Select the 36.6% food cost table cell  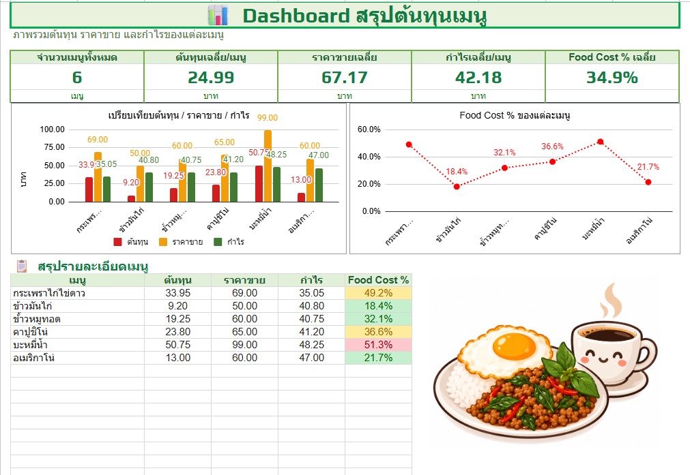pos(379,332)
